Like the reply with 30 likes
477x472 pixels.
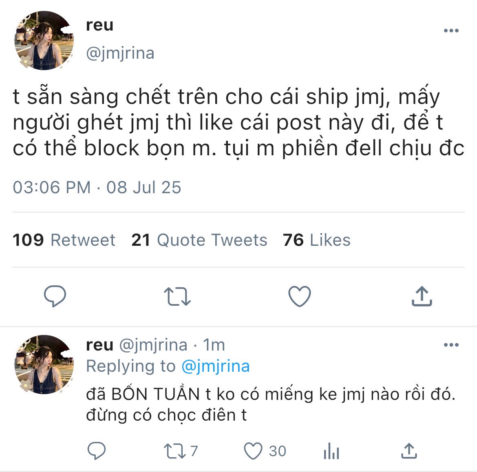[x=253, y=451]
